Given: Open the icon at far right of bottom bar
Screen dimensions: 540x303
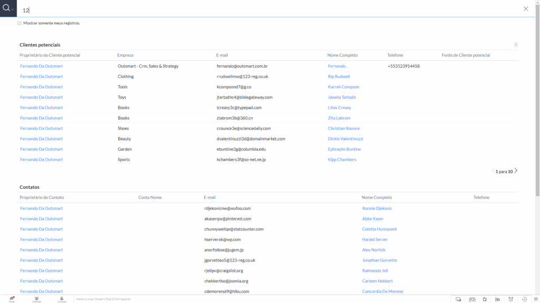Looking at the screenshot, I should pyautogui.click(x=536, y=299).
